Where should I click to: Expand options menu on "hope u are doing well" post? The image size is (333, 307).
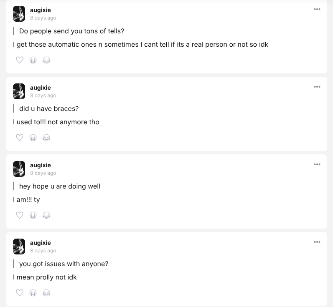coord(317,164)
